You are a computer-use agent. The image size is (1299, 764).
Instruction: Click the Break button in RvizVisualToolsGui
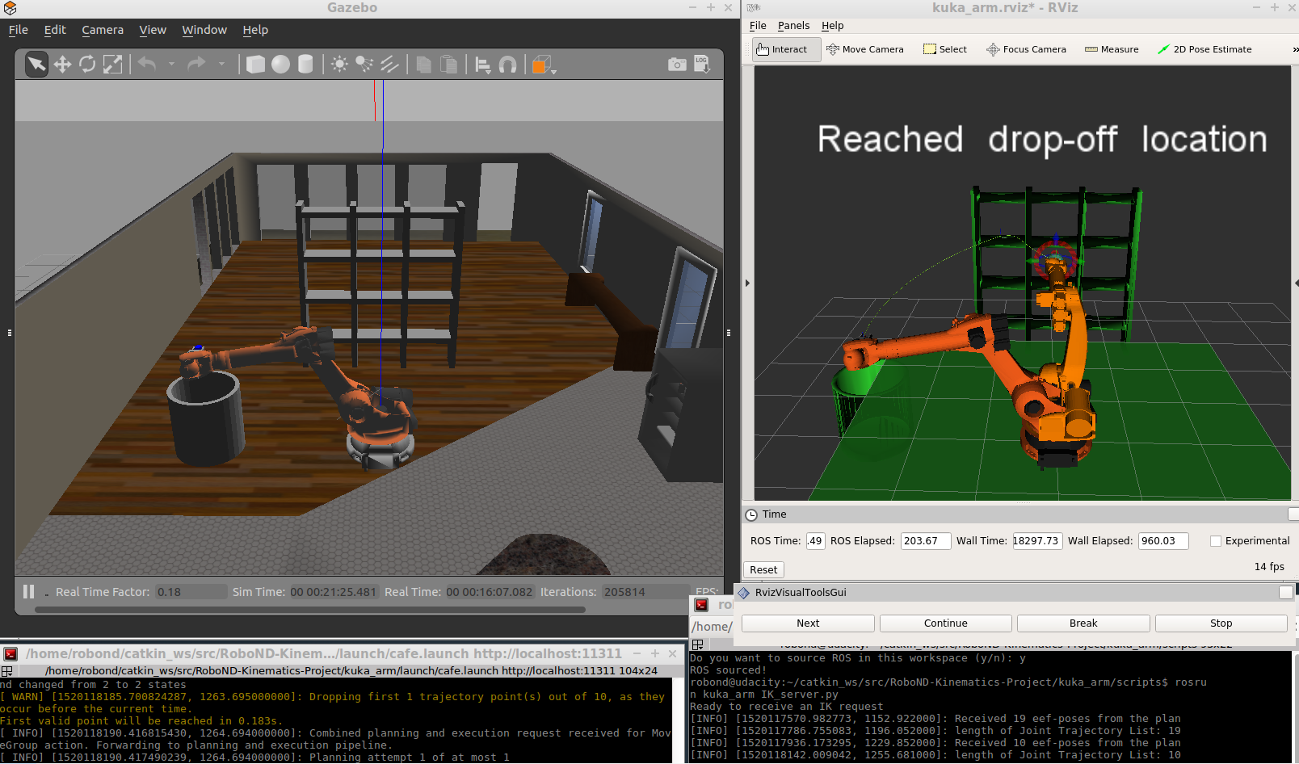pos(1083,623)
